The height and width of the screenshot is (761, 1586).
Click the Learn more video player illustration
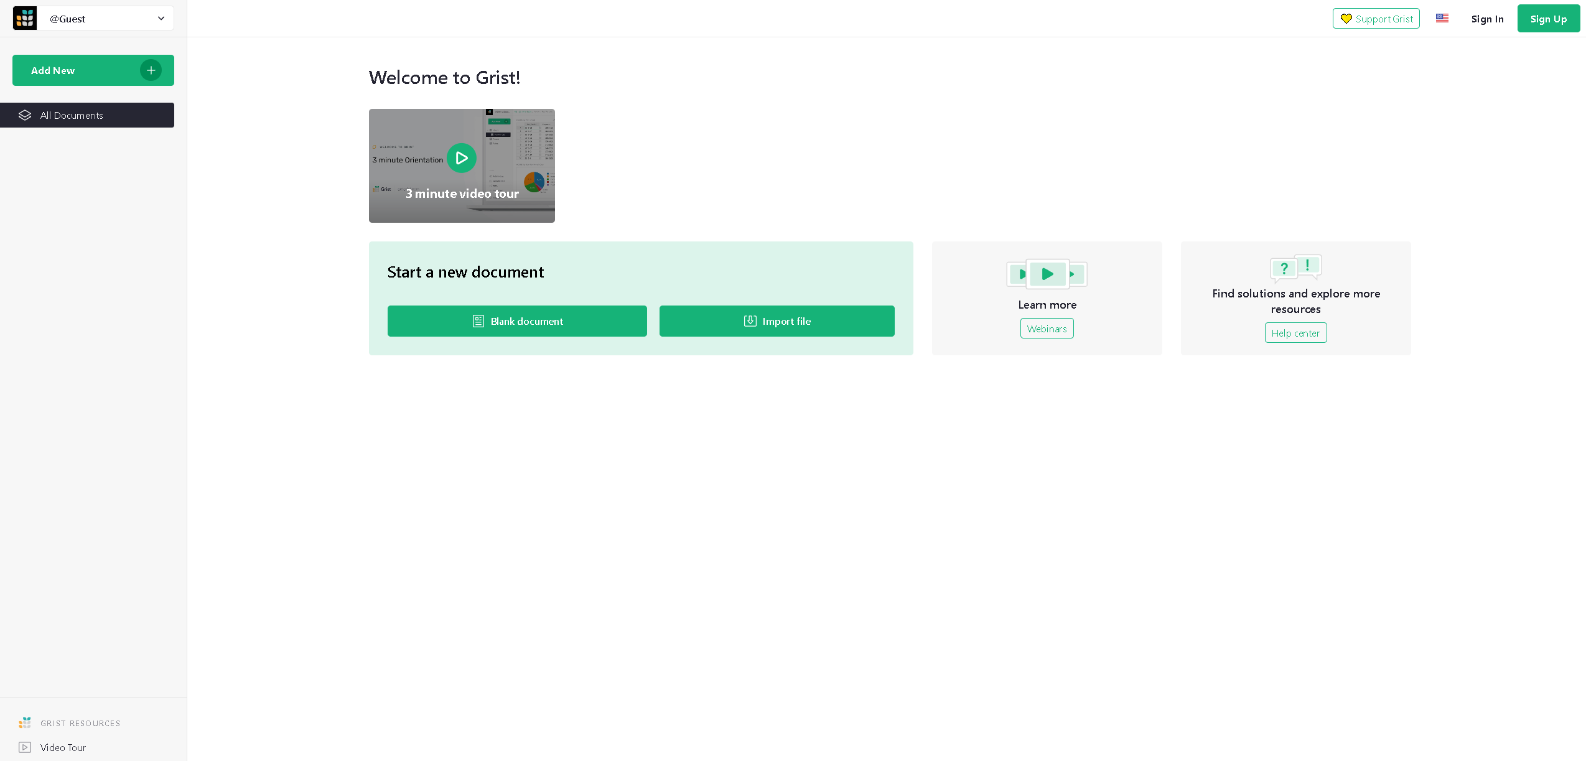tap(1047, 274)
